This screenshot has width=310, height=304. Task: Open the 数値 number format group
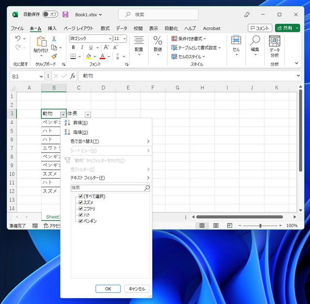(158, 46)
